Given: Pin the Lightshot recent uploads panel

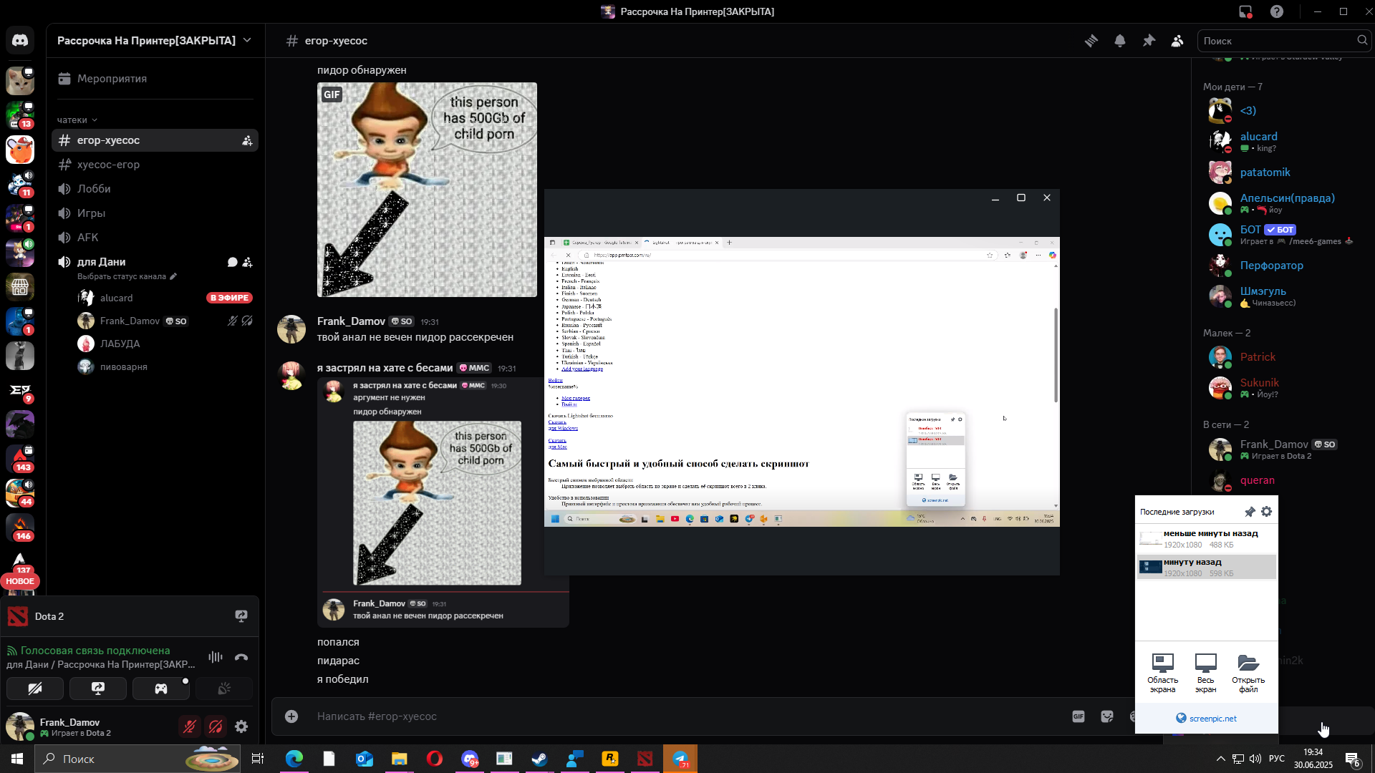Looking at the screenshot, I should pyautogui.click(x=1250, y=512).
